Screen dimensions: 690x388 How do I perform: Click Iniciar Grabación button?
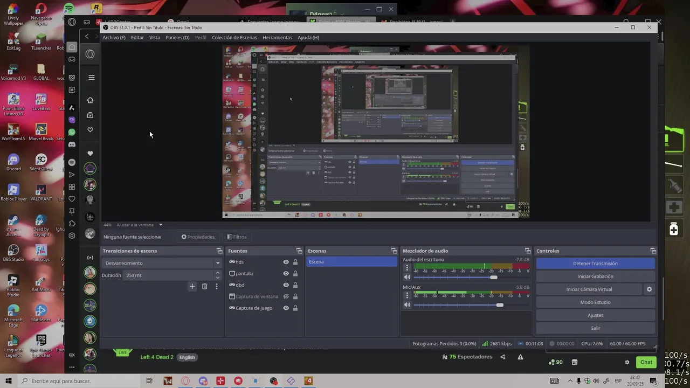[595, 276]
